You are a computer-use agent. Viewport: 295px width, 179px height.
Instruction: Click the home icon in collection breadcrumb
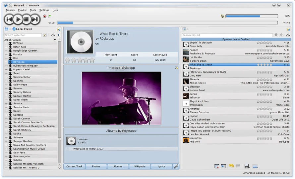point(7,29)
